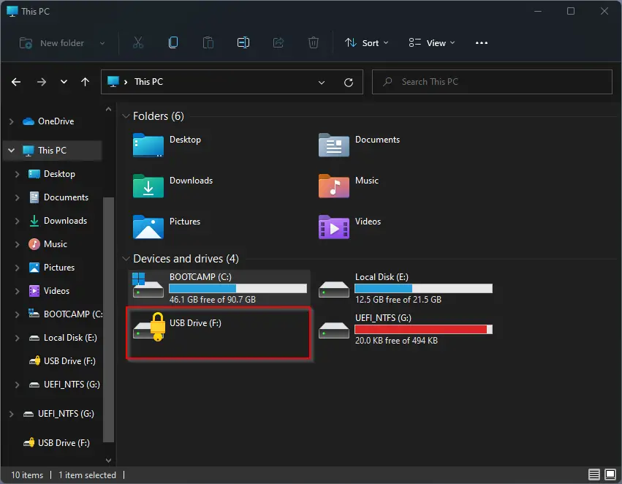
Task: Select the Pictures folder icon in main pane
Action: (148, 227)
